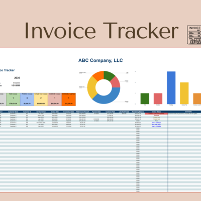
Task: Select the orange Overdue w/ Late Fees card
Action: click(x=69, y=99)
